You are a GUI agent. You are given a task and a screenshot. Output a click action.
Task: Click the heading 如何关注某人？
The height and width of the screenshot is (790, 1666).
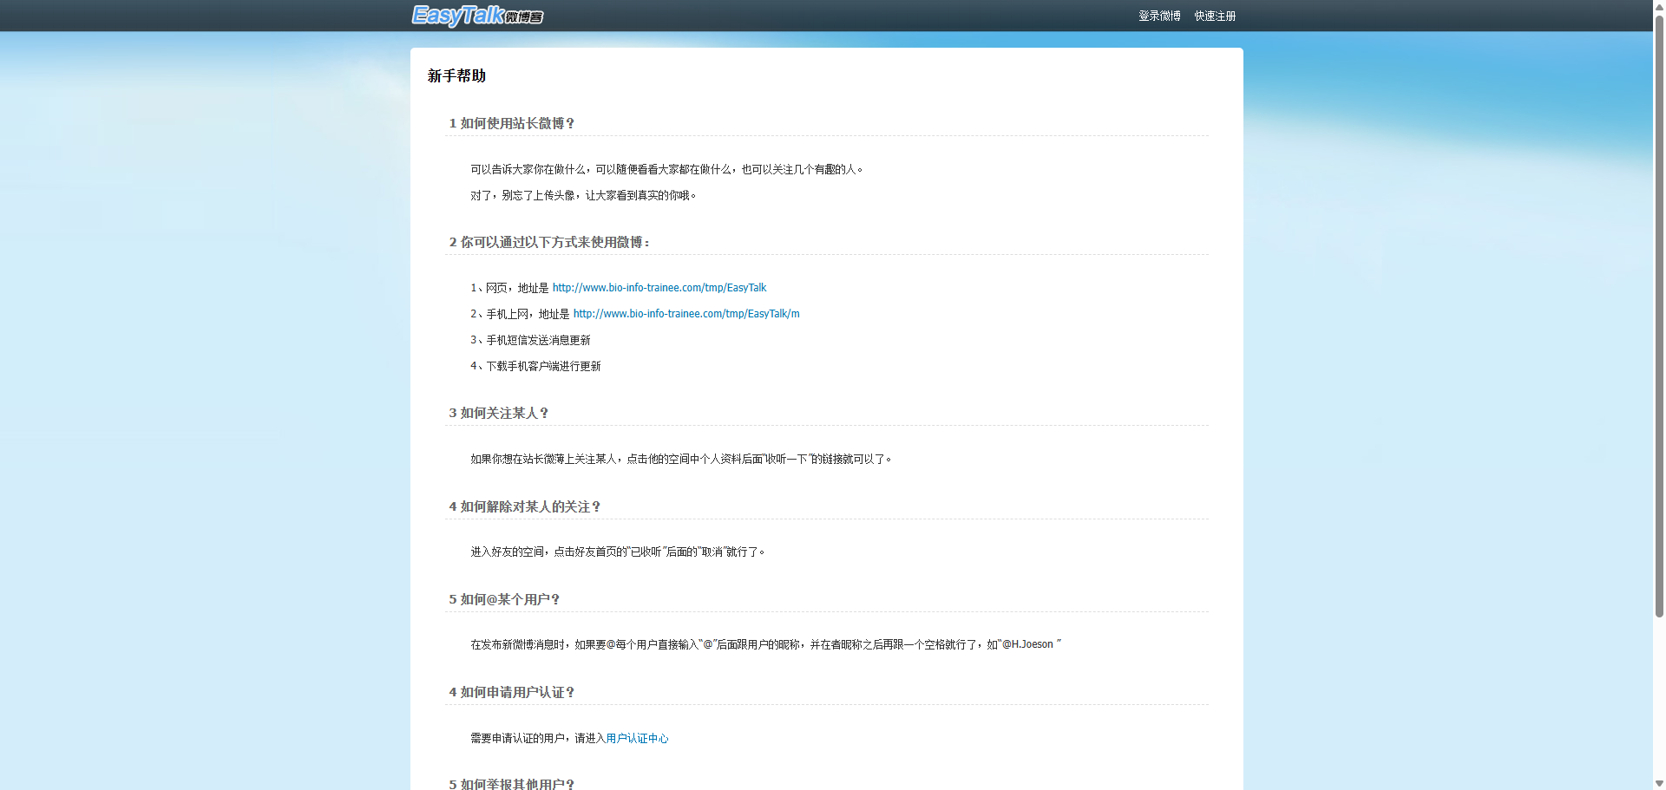(499, 414)
